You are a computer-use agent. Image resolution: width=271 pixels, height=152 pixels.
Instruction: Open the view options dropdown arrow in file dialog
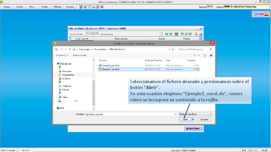coord(199,55)
